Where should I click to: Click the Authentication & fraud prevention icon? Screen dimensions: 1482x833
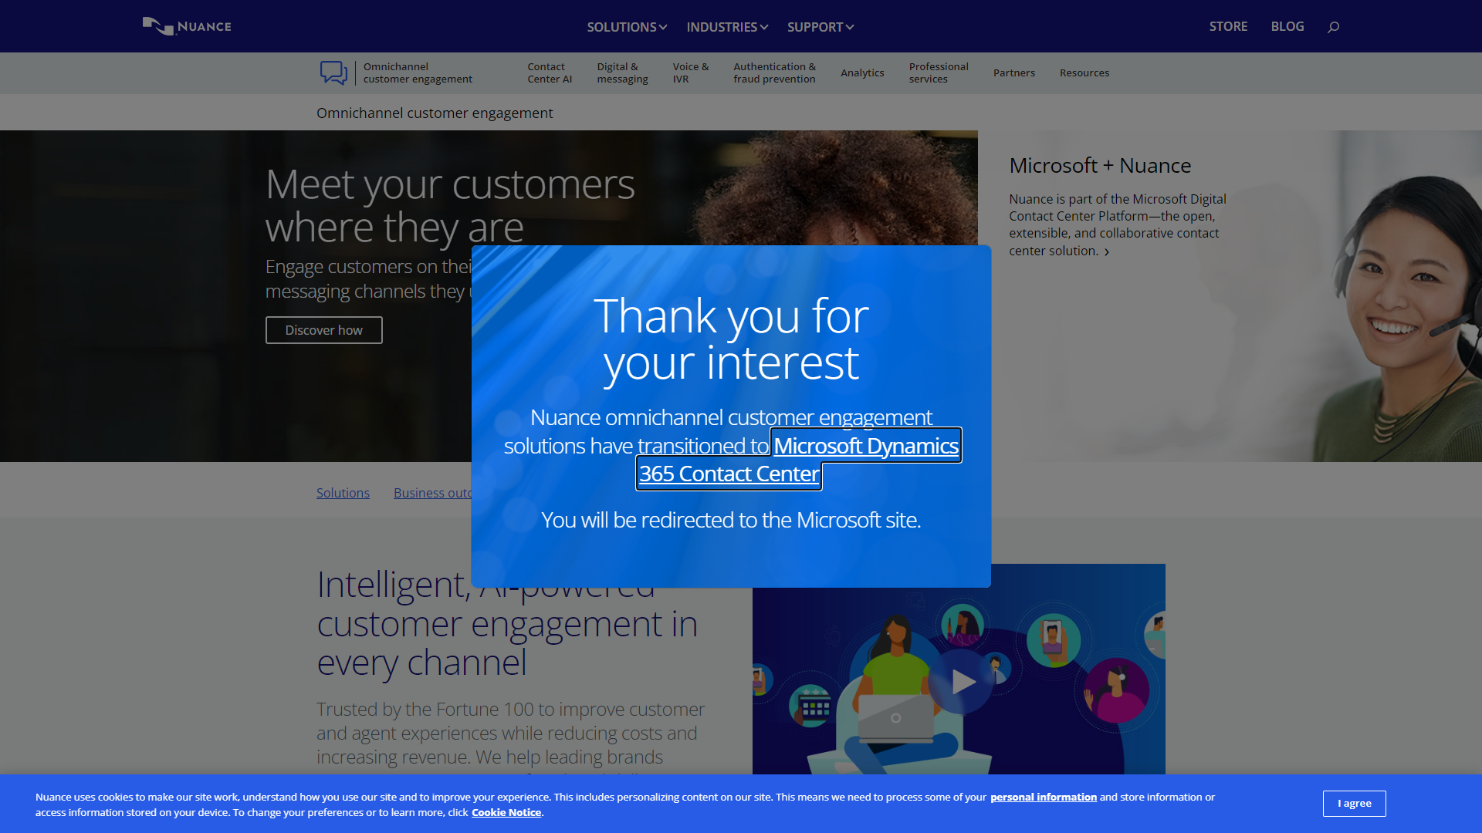point(775,73)
